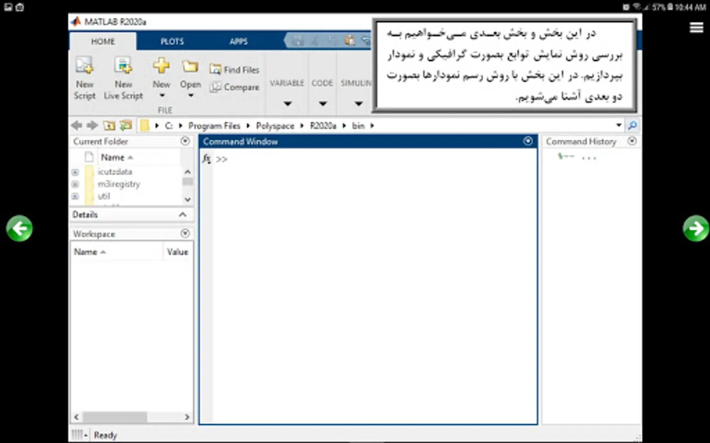
Task: Click Program Files in address path
Action: [214, 126]
